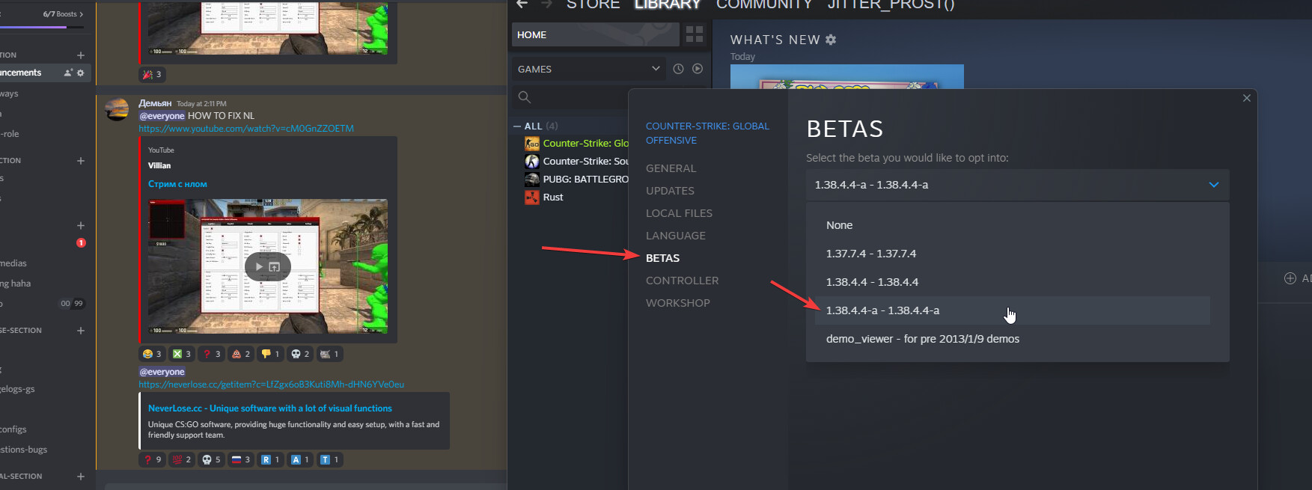The width and height of the screenshot is (1312, 490).
Task: Select beta 1.37.7.4 - 1.37.7.4
Action: pos(1012,254)
